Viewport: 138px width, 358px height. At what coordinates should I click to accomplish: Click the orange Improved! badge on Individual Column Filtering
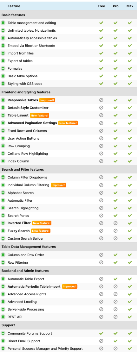(58, 185)
